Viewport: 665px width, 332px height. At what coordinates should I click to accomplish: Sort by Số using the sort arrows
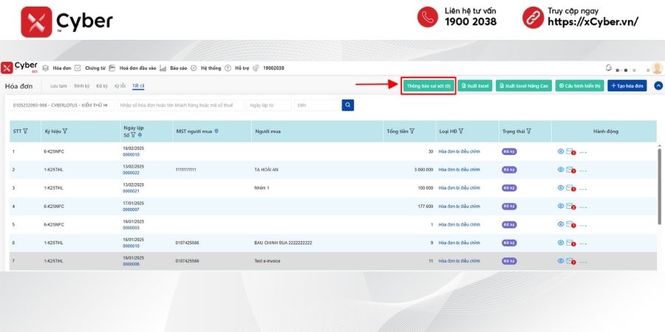[140, 135]
